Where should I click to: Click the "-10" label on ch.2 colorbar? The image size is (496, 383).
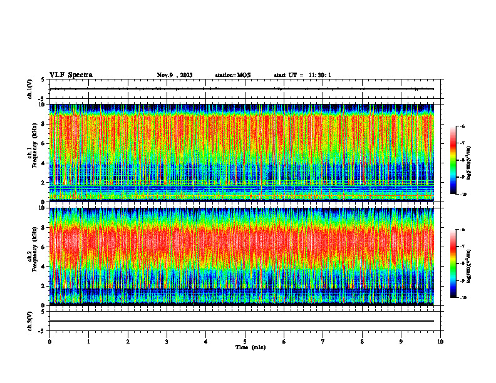(463, 298)
